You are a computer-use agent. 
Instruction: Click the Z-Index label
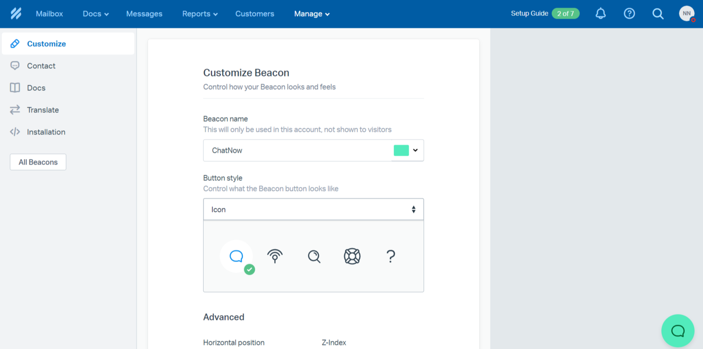pyautogui.click(x=334, y=343)
